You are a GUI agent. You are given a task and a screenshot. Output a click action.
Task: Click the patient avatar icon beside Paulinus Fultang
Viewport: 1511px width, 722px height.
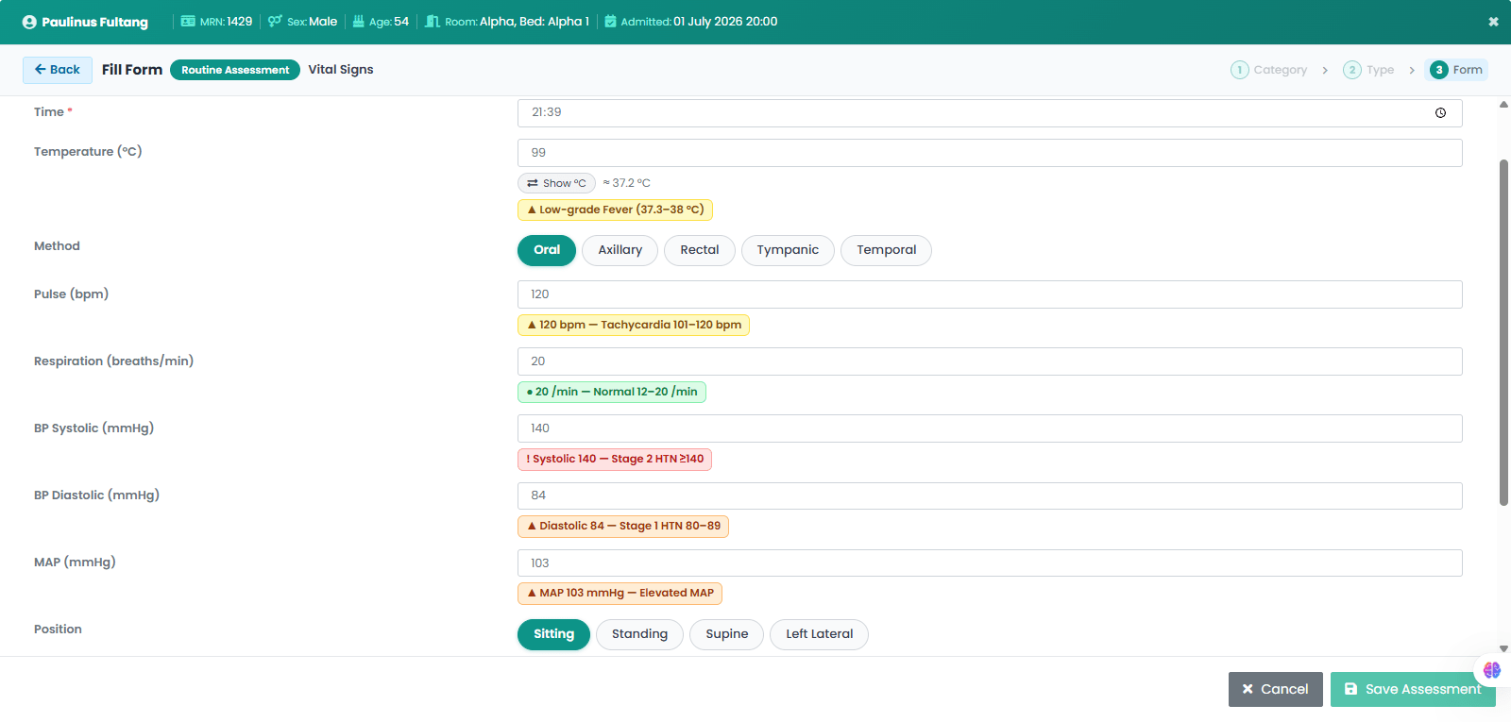[29, 22]
